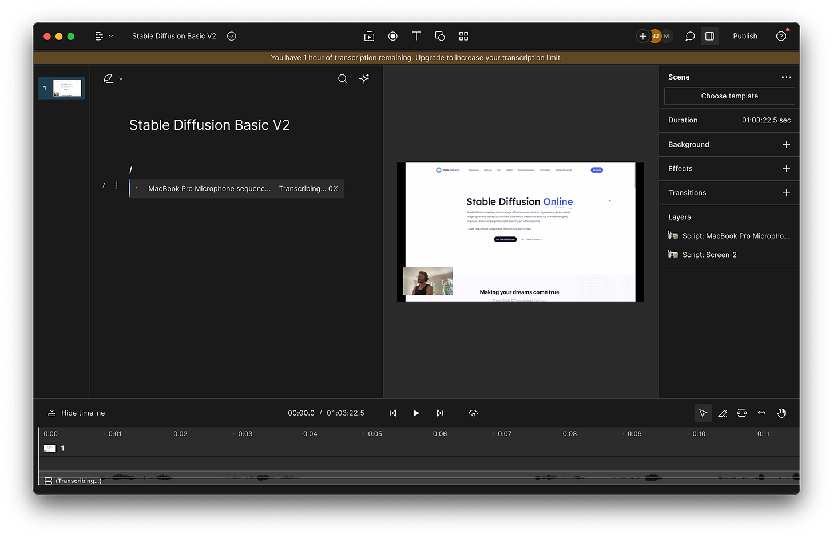The height and width of the screenshot is (538, 833).
Task: Open the AI actions sparkle icon
Action: [364, 78]
